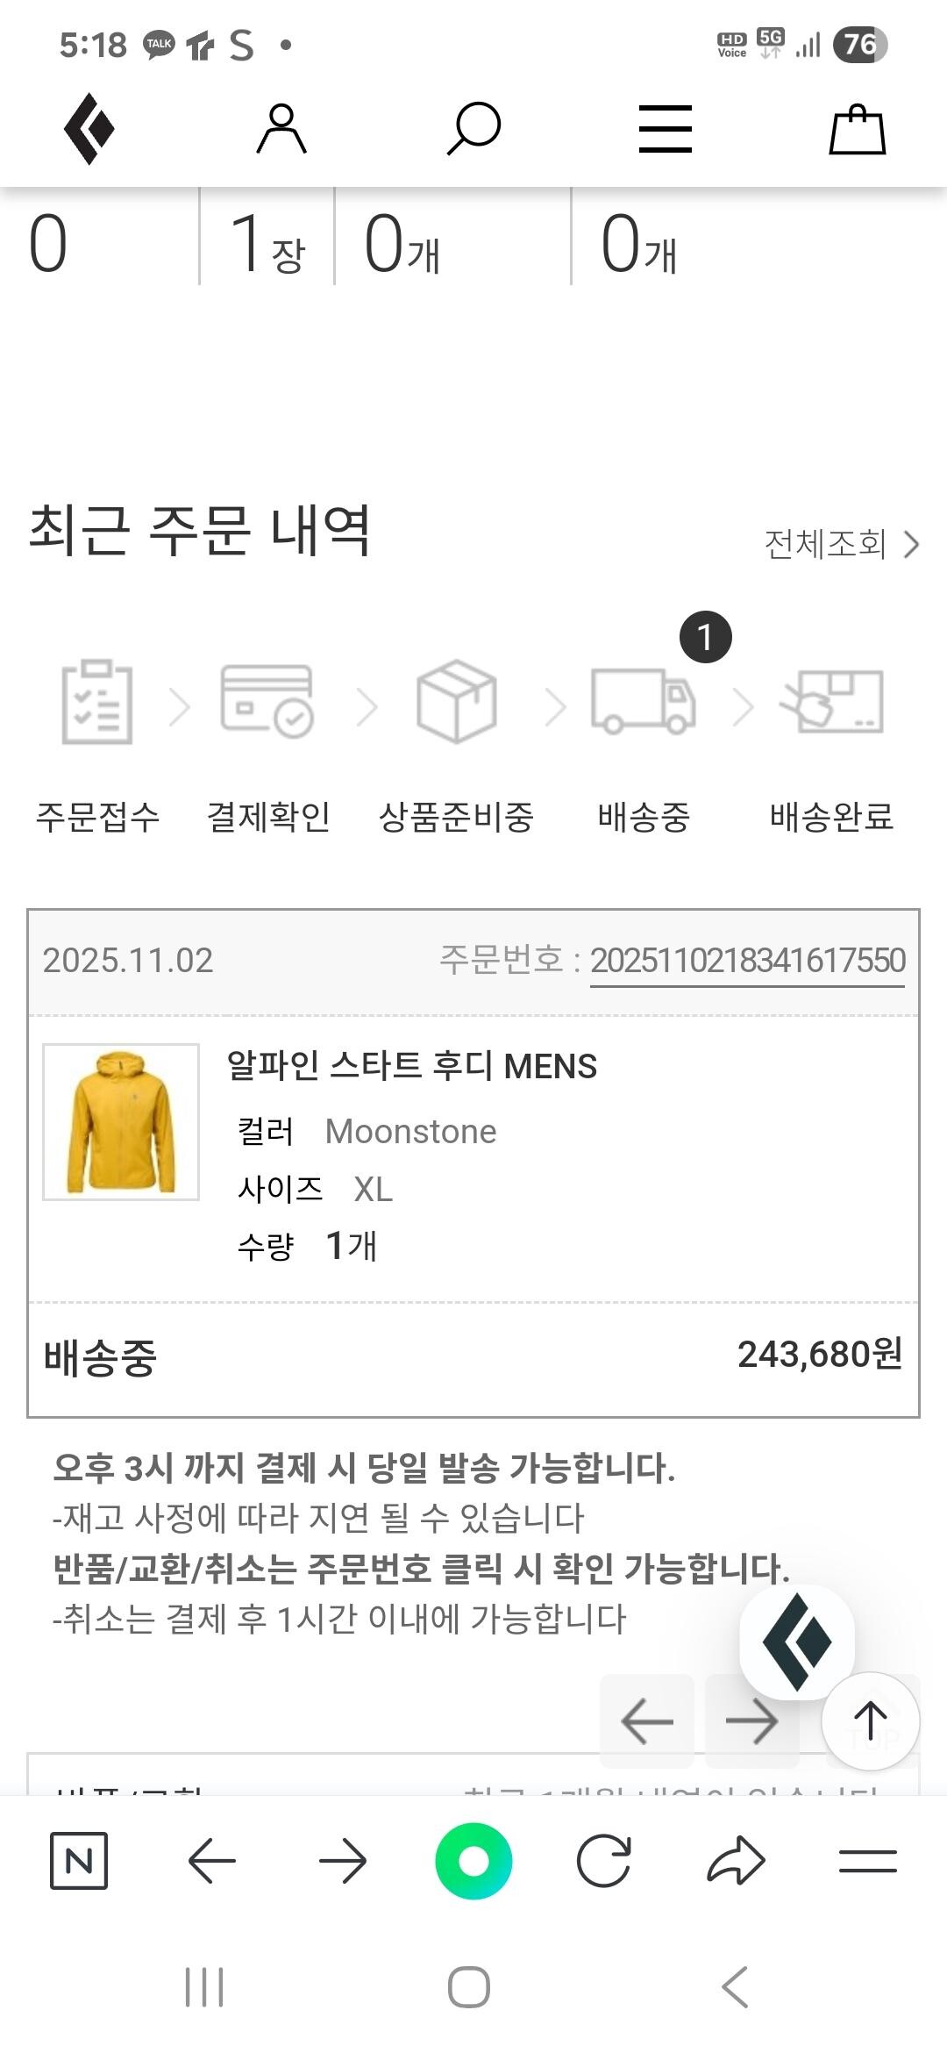947x2053 pixels.
Task: Reload the page with browser refresh icon
Action: click(x=604, y=1861)
